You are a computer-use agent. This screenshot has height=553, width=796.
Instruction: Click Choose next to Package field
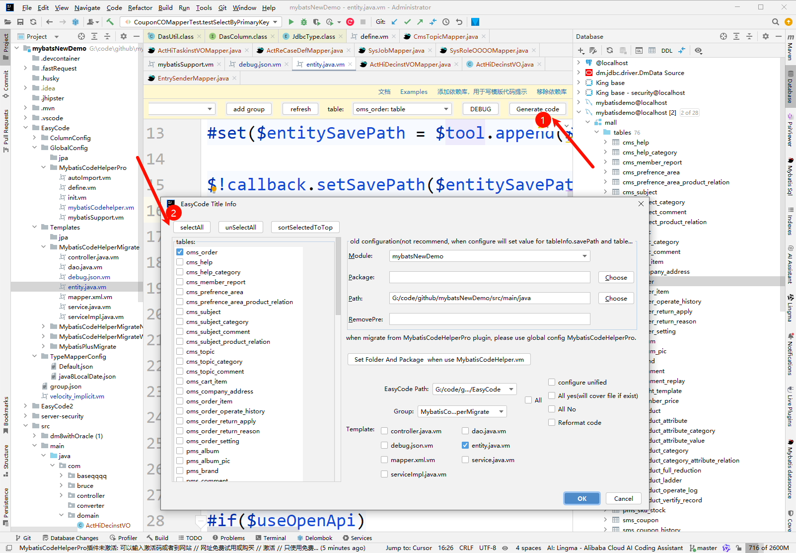[616, 277]
